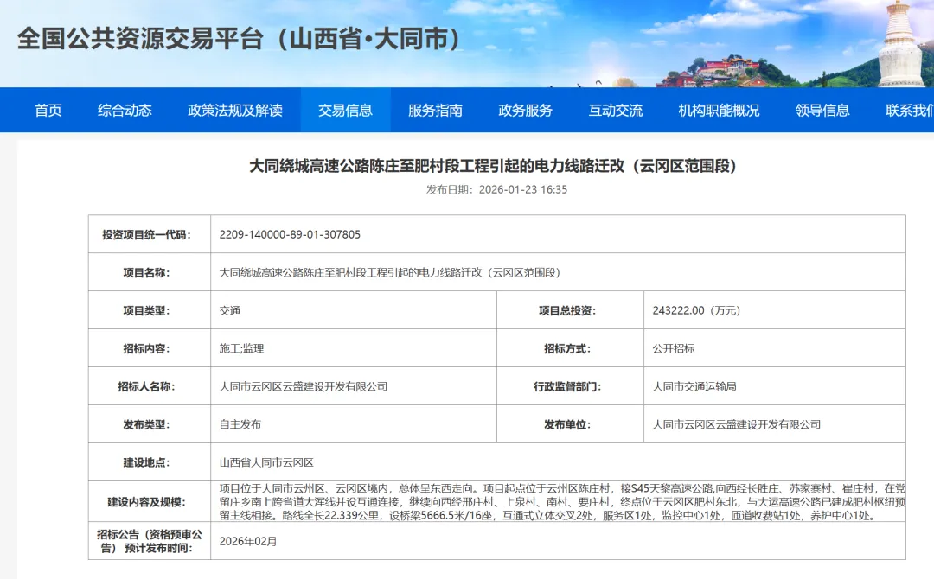Go to 综合动态 in the navigation bar
This screenshot has width=934, height=579.
125,110
